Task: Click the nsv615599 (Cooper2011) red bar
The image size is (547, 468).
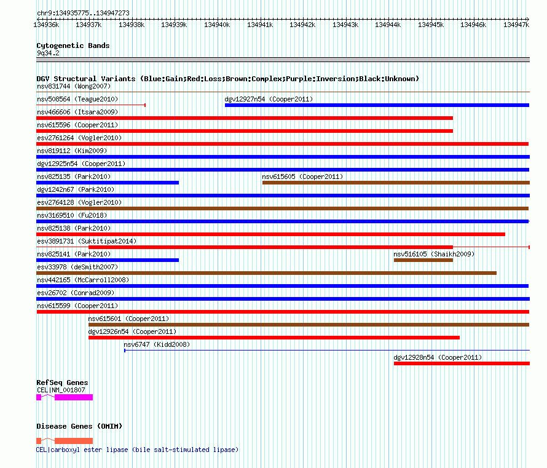Action: (283, 312)
